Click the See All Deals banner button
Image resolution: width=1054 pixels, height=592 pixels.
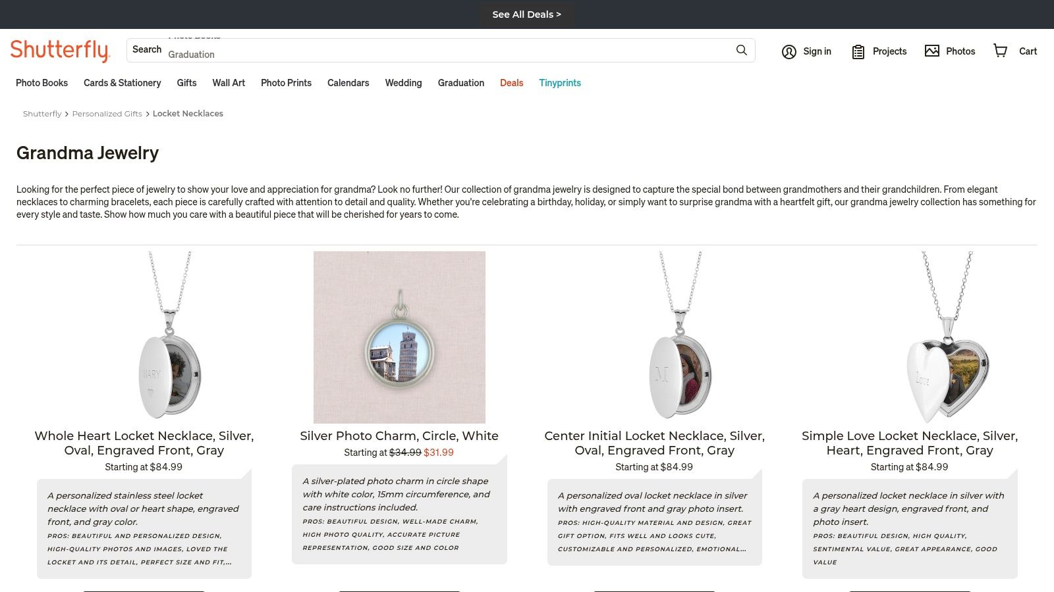click(x=526, y=14)
